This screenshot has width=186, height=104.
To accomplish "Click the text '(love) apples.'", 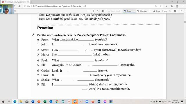I will [x=127, y=65].
